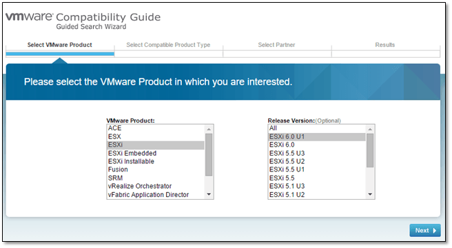This screenshot has width=452, height=248.
Task: Select All in the Release Version list
Action: 317,128
